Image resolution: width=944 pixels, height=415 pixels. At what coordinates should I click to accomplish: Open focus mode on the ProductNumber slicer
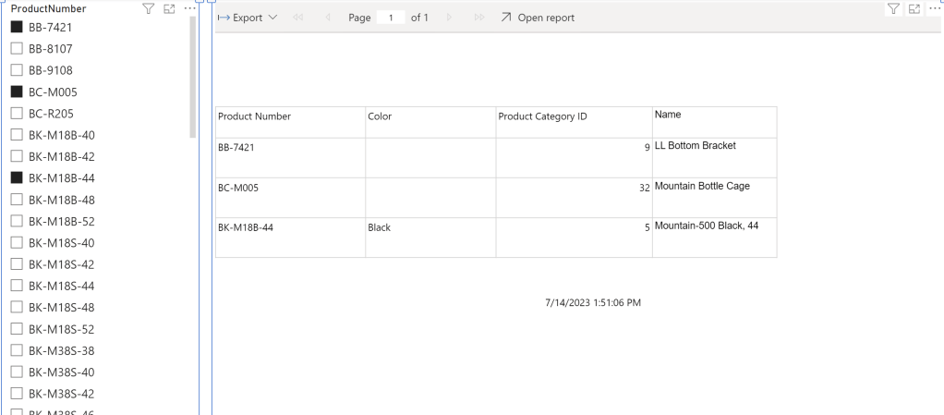coord(169,8)
